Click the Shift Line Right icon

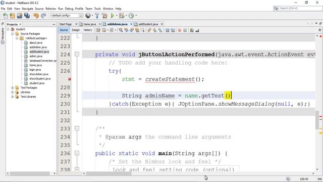click(173, 30)
